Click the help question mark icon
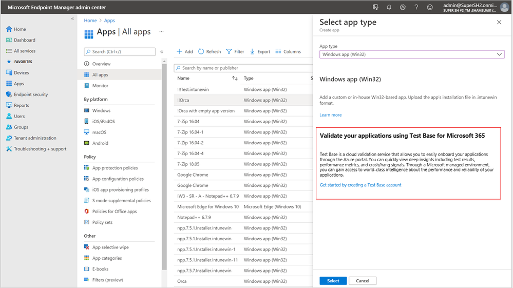This screenshot has height=288, width=513. 416,7
